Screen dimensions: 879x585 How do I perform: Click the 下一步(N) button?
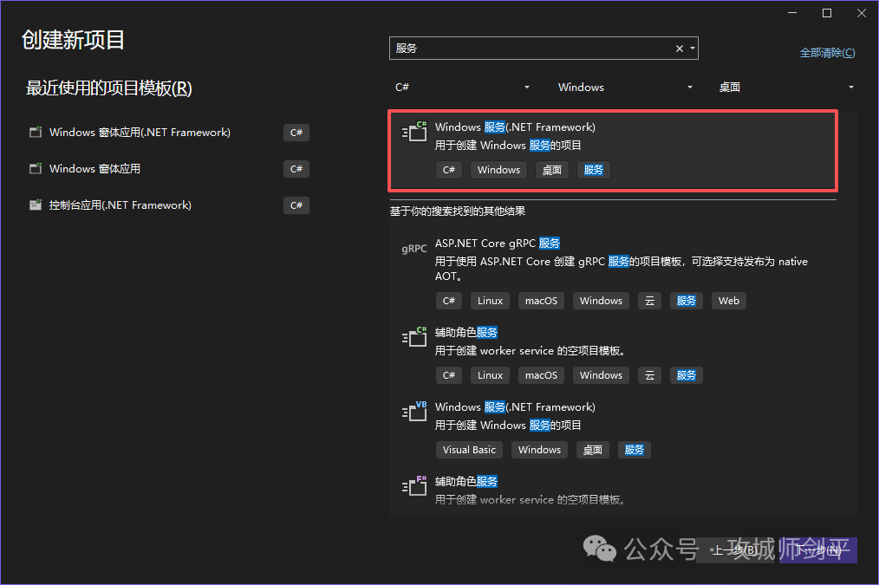(818, 550)
